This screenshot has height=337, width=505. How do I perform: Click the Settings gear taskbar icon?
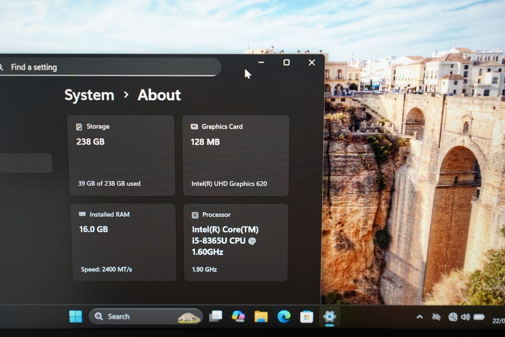[329, 316]
